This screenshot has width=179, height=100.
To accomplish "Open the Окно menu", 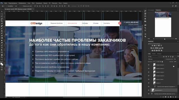I will pyautogui.click(x=60, y=3).
